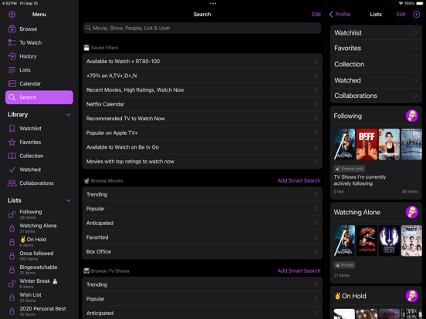Click the open lock icon beside Following

pyautogui.click(x=12, y=214)
